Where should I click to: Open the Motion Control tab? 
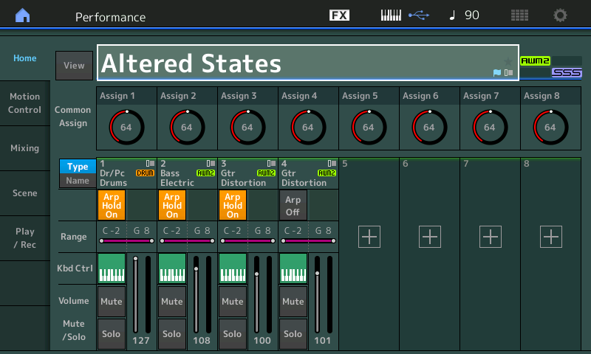point(25,103)
